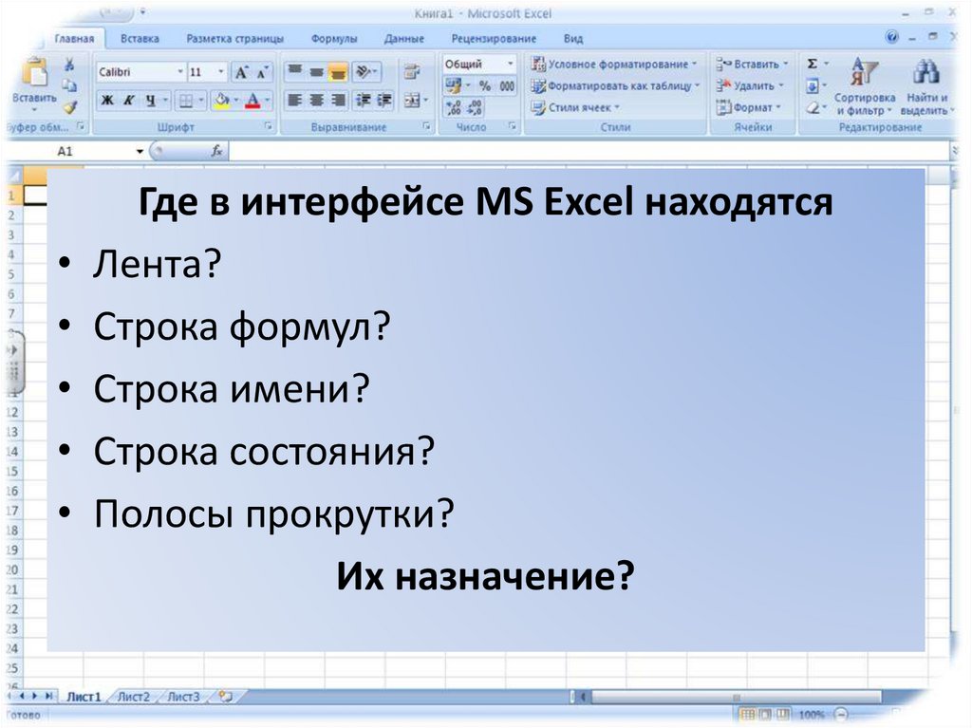Open the number format dropdown Общий
Image resolution: width=972 pixels, height=728 pixels.
pyautogui.click(x=479, y=64)
